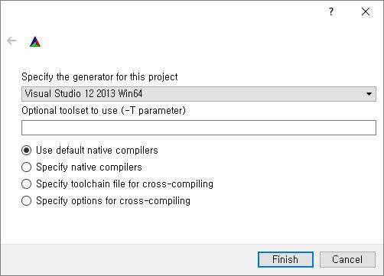Viewport: 384px width, 276px height.
Task: Click the back arrow icon
Action: point(11,41)
